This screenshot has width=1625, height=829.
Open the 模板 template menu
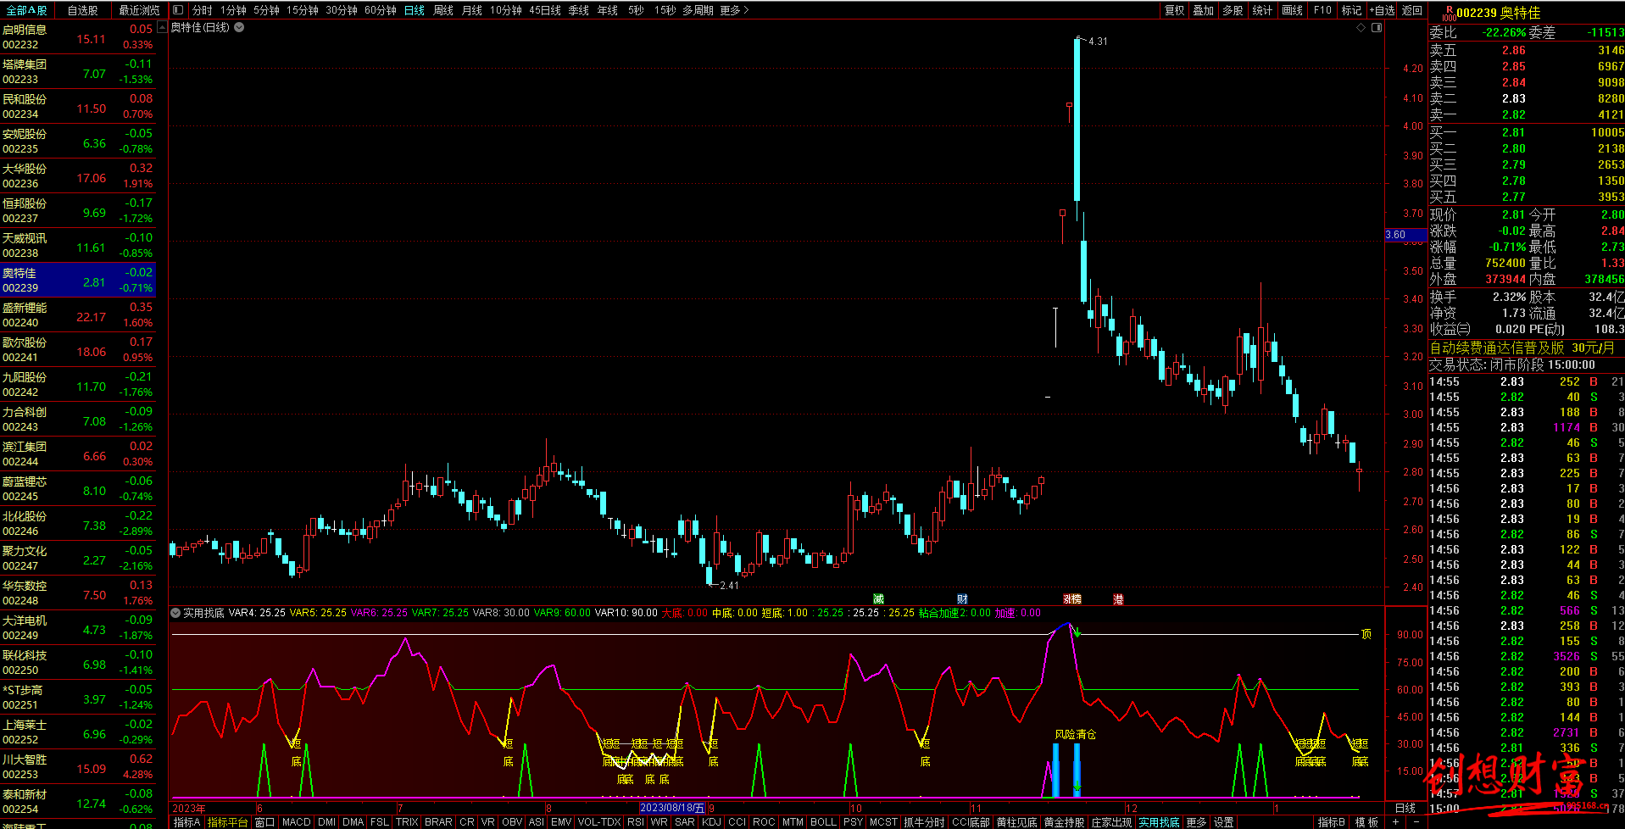[x=1366, y=822]
